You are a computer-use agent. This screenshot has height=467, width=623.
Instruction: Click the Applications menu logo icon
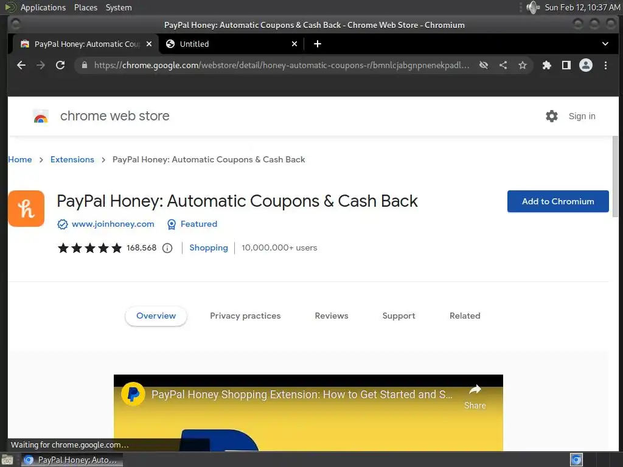[x=10, y=7]
